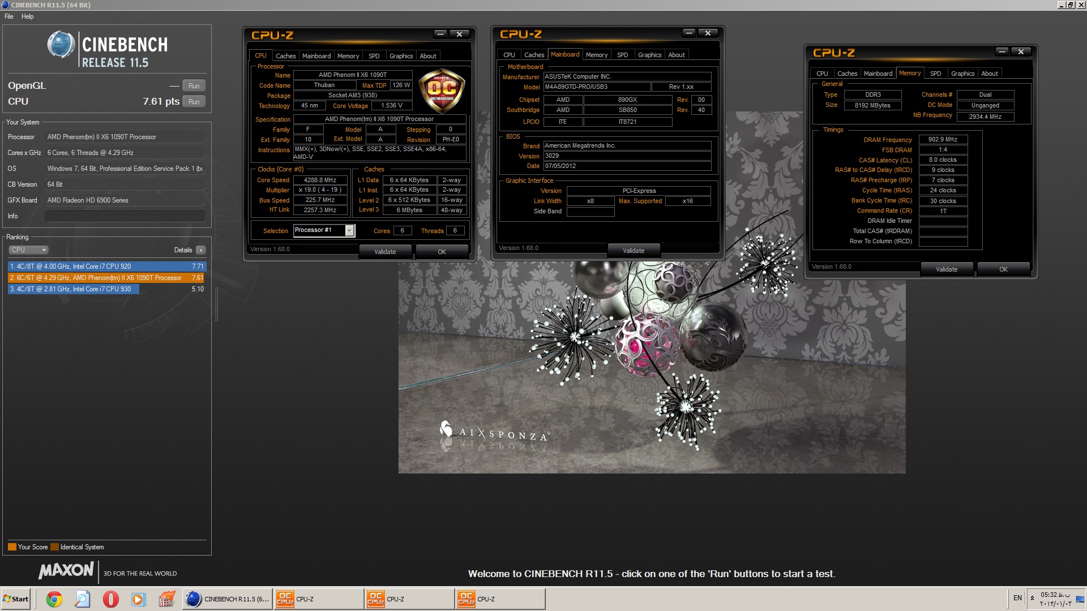This screenshot has height=611, width=1087.
Task: Open the Processor #1 selection dropdown
Action: pyautogui.click(x=324, y=230)
